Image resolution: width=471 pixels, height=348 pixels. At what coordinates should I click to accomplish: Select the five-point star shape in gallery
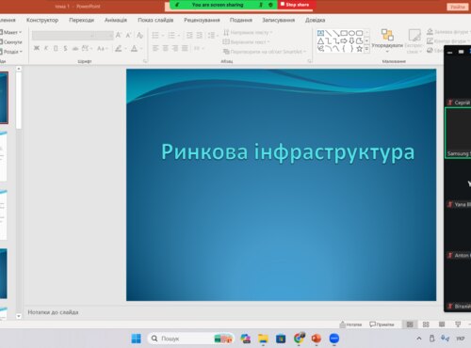tap(359, 49)
